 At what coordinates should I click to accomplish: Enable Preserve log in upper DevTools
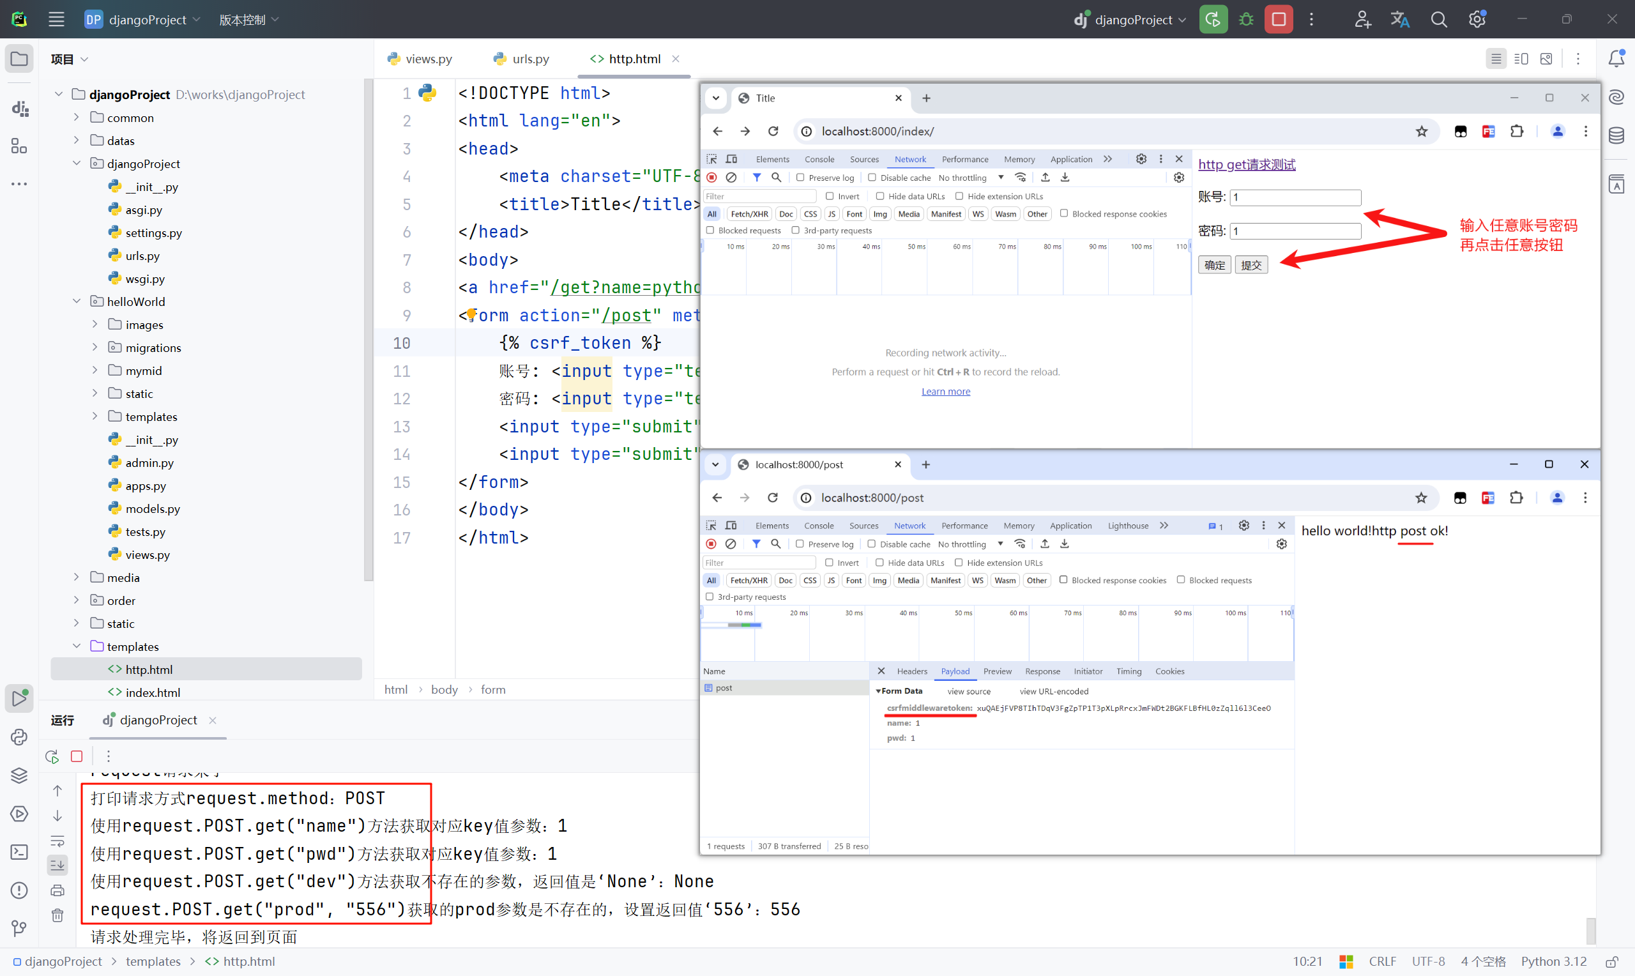tap(800, 178)
